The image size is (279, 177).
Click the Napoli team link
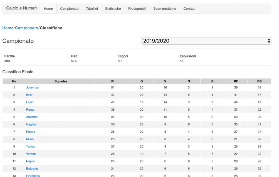(31, 161)
